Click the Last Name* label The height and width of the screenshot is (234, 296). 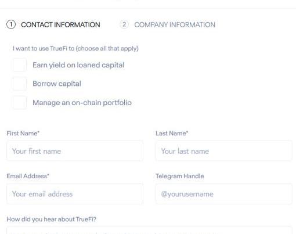tap(172, 134)
